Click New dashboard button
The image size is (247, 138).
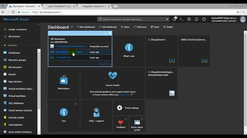86,27
